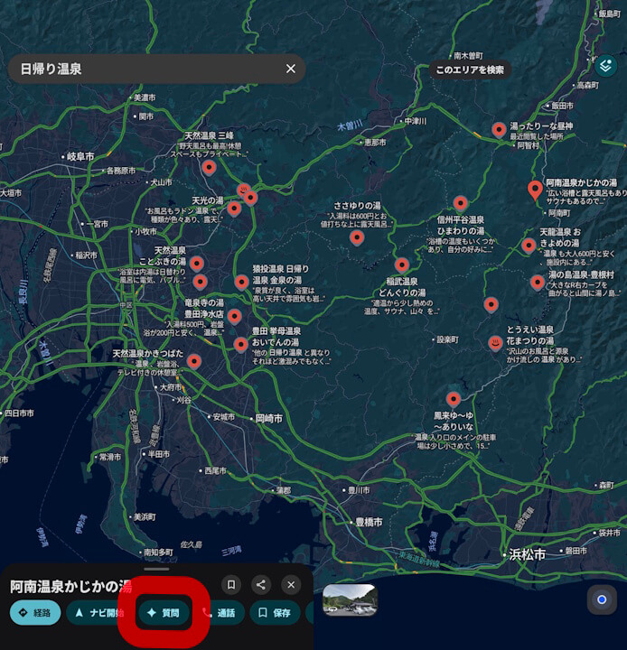Select the 天然温泉 三峰 pin

coord(209,168)
